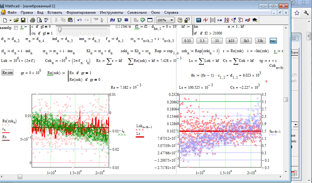Open Symbolic keyword palette with graduation cap
Image resolution: width=312 pixels, height=183 pixels.
[x=255, y=20]
